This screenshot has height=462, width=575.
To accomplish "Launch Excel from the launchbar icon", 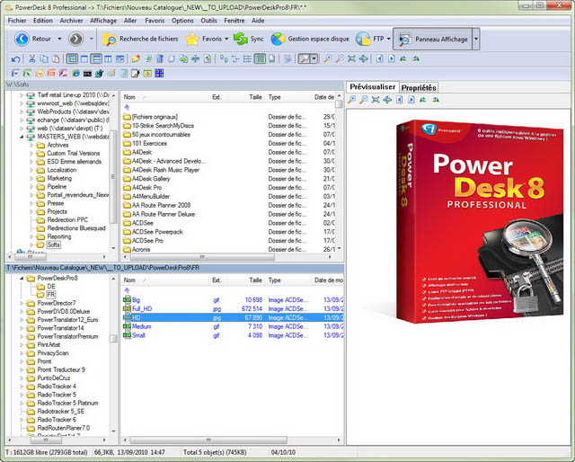I will click(x=27, y=74).
